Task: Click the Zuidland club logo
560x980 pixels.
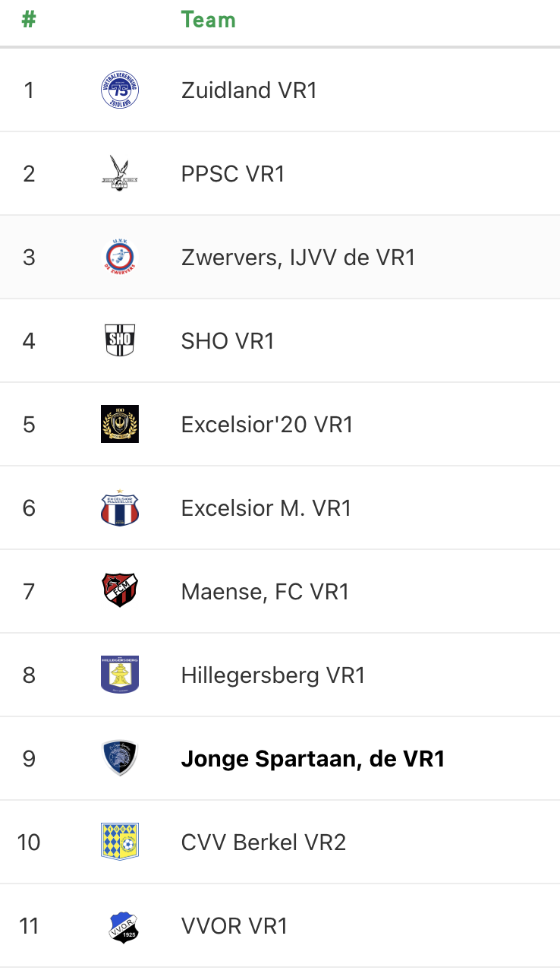Action: pos(120,90)
